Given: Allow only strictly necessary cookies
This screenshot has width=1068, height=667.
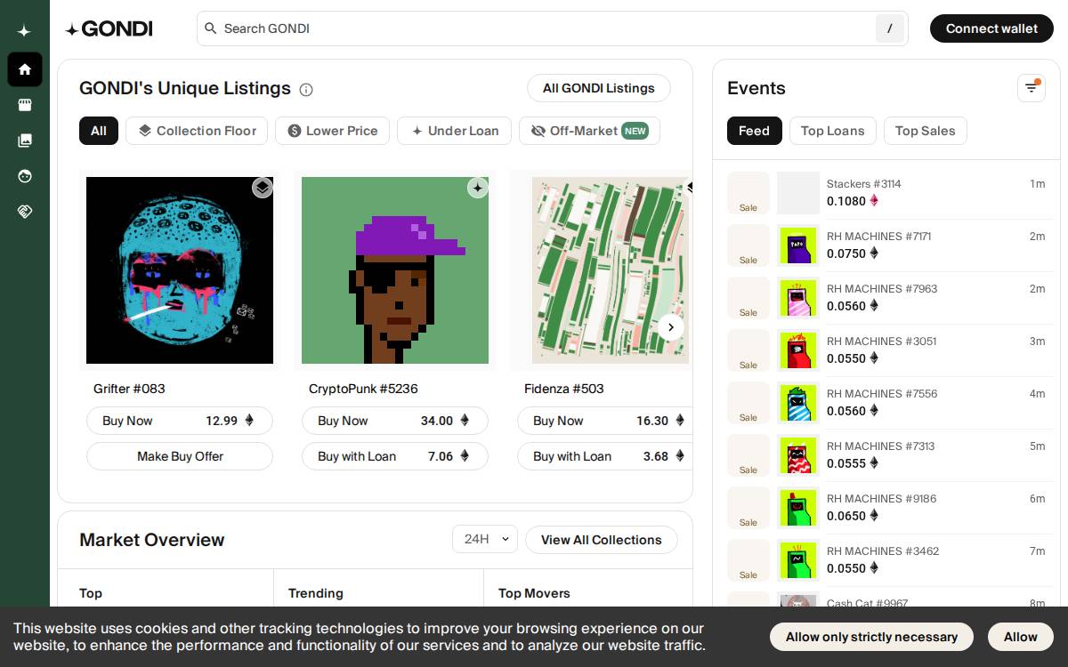Looking at the screenshot, I should click(872, 637).
